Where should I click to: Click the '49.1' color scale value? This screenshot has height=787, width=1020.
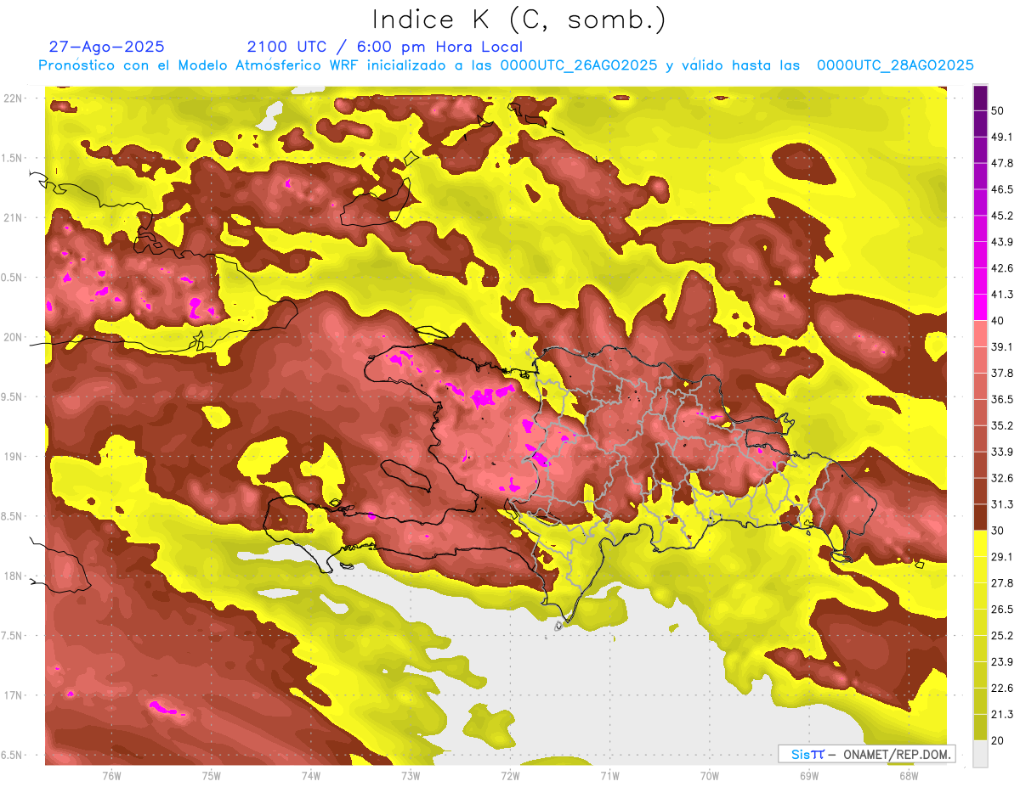[x=1001, y=137]
